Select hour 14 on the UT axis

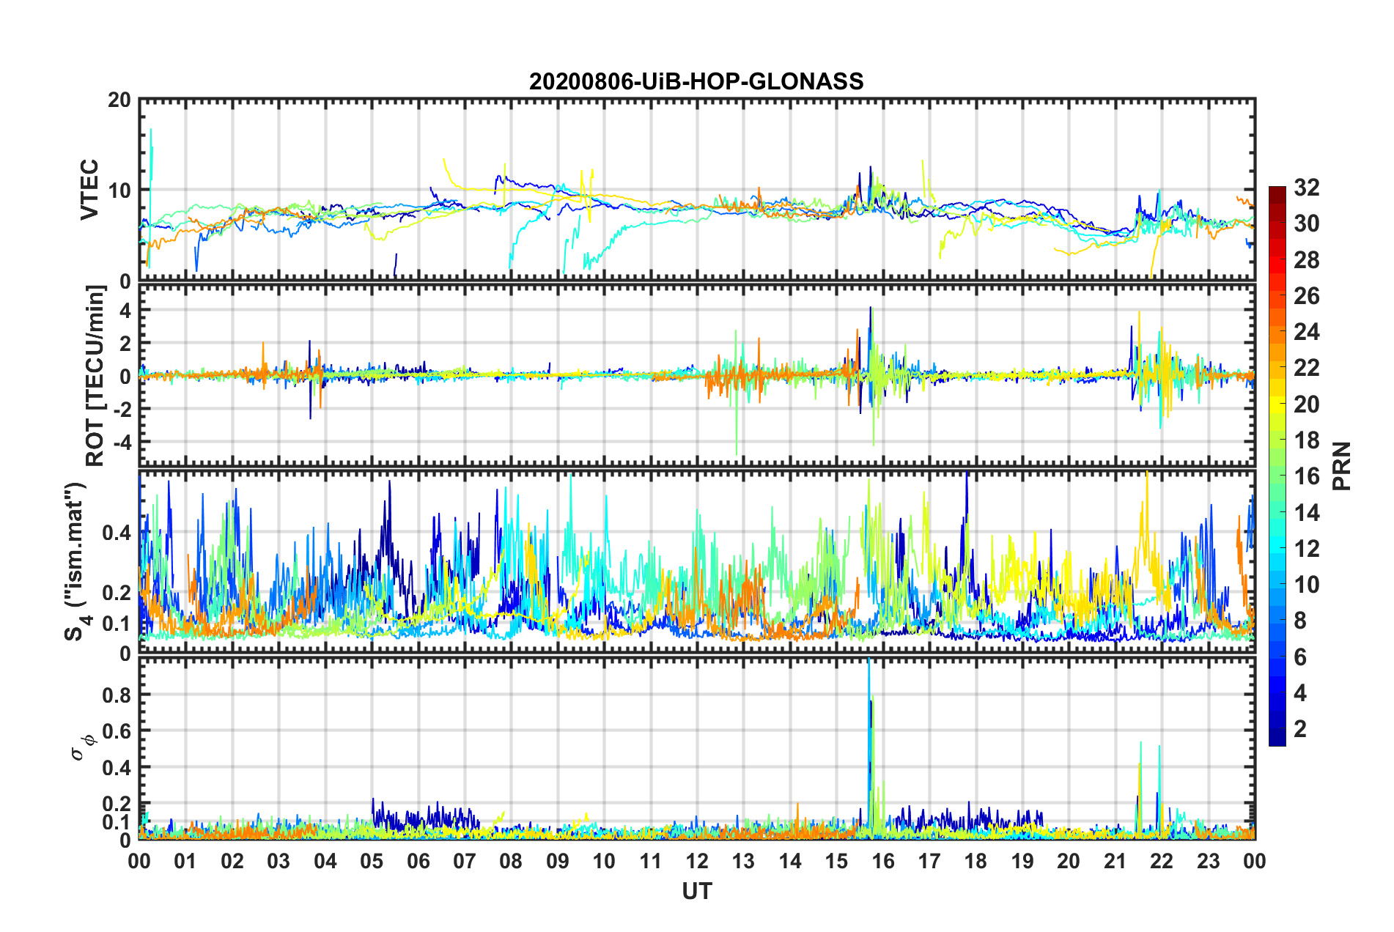tap(790, 862)
